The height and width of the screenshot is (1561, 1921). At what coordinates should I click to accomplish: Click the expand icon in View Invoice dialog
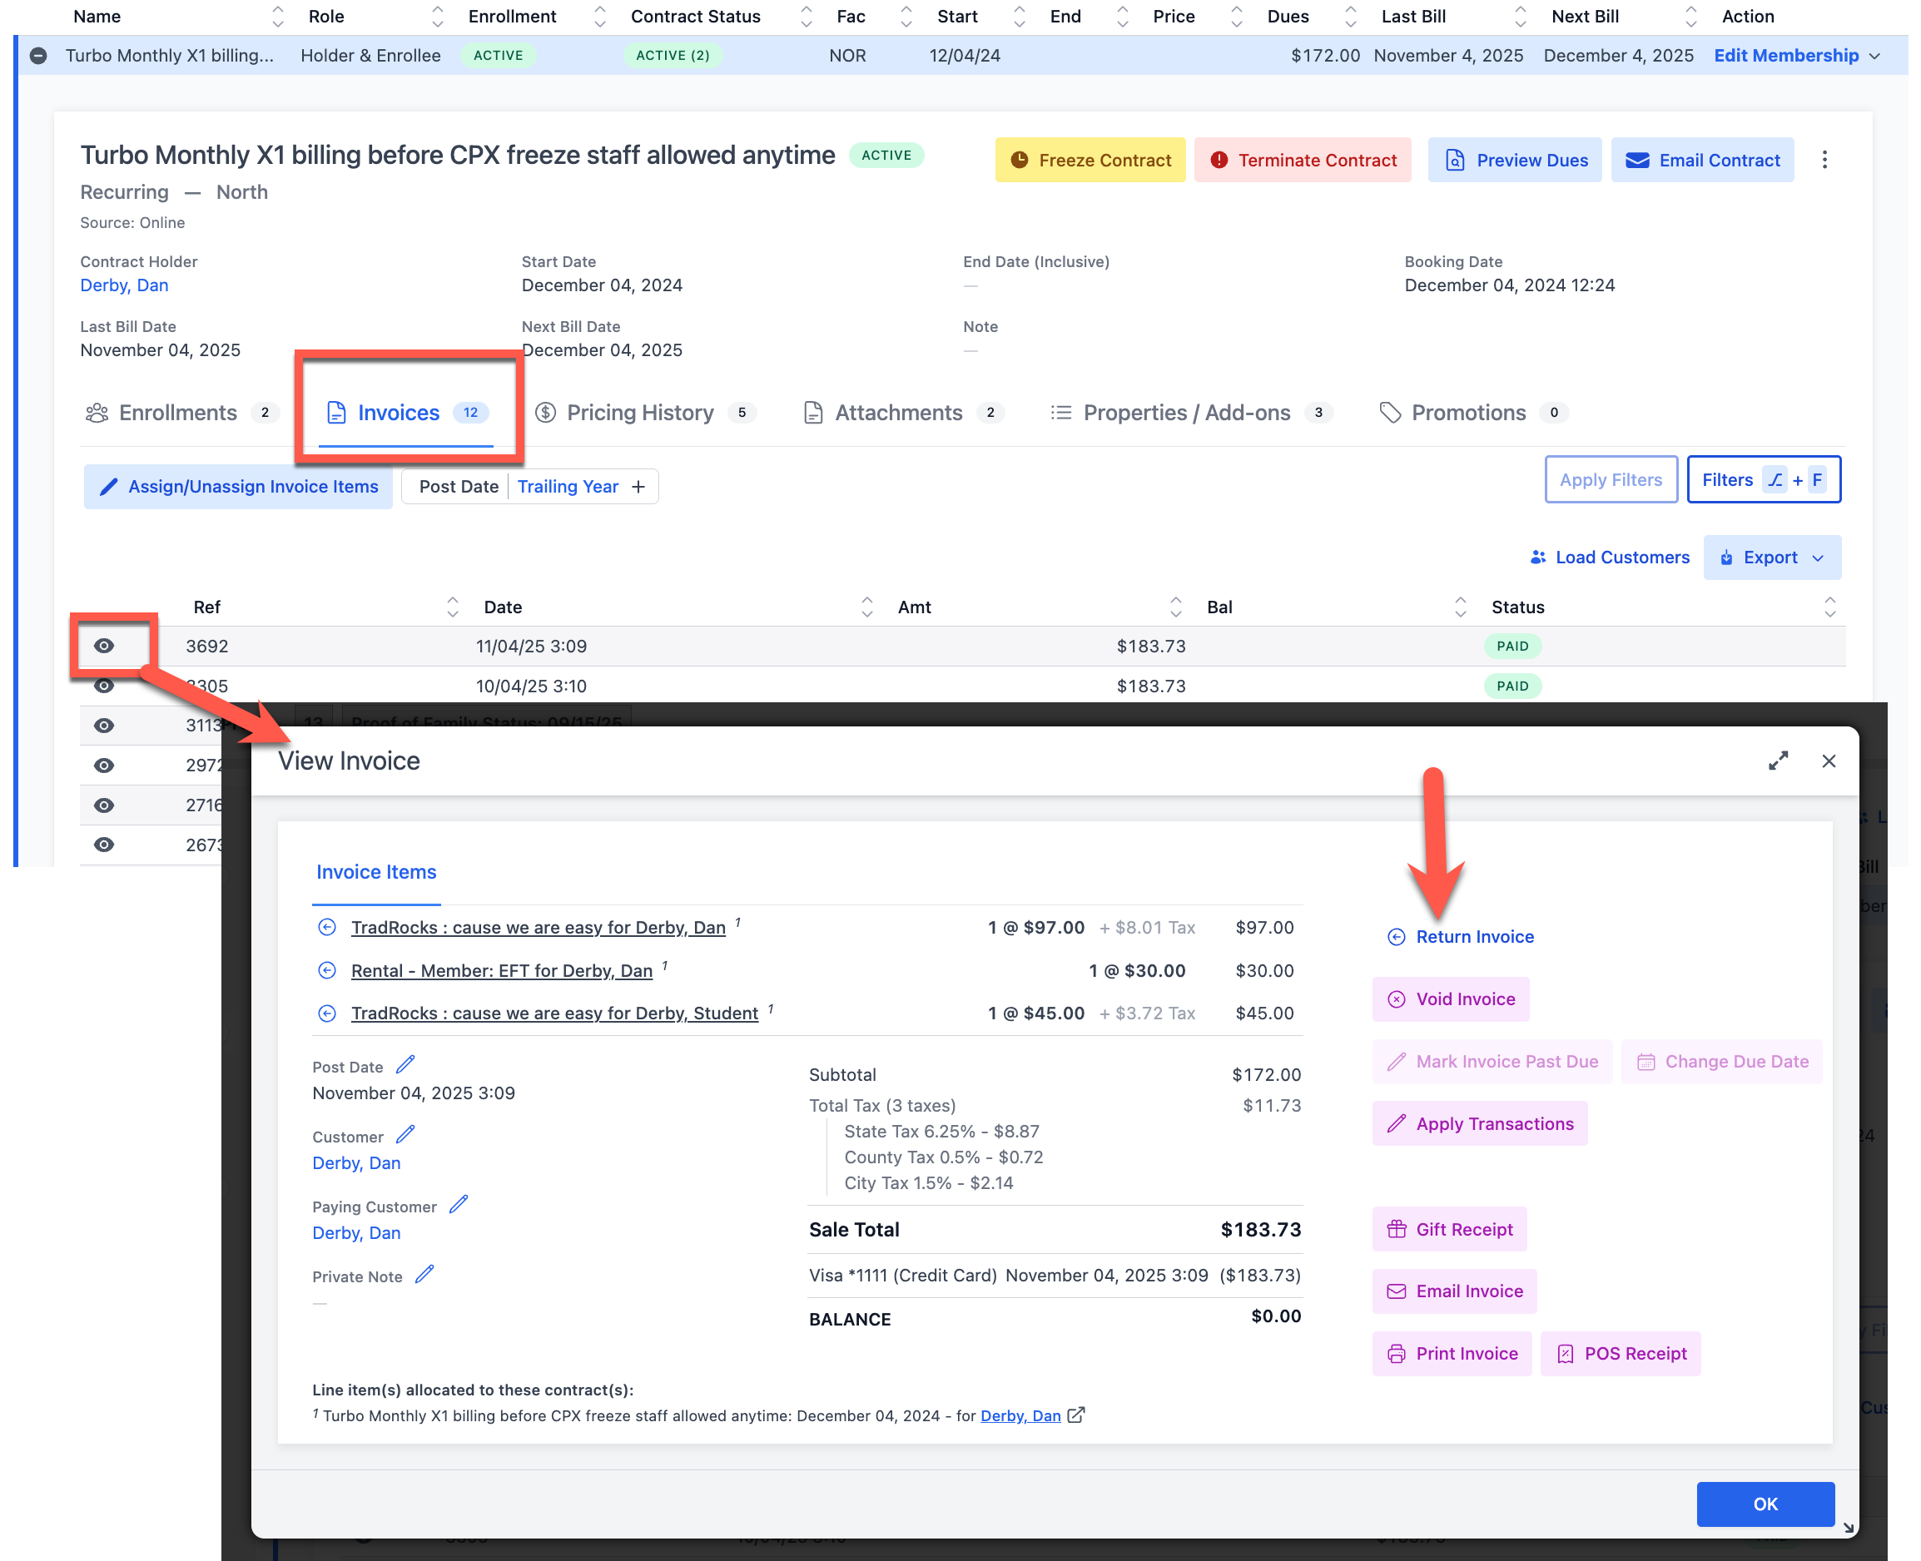[1778, 761]
